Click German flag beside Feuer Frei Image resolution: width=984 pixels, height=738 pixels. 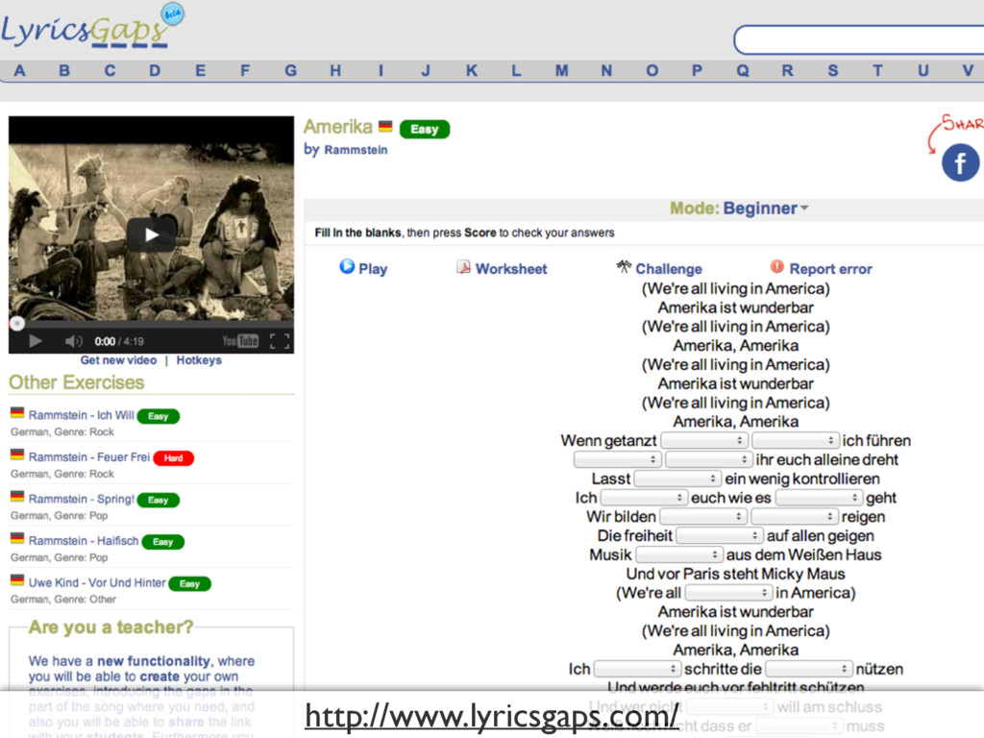tap(17, 455)
